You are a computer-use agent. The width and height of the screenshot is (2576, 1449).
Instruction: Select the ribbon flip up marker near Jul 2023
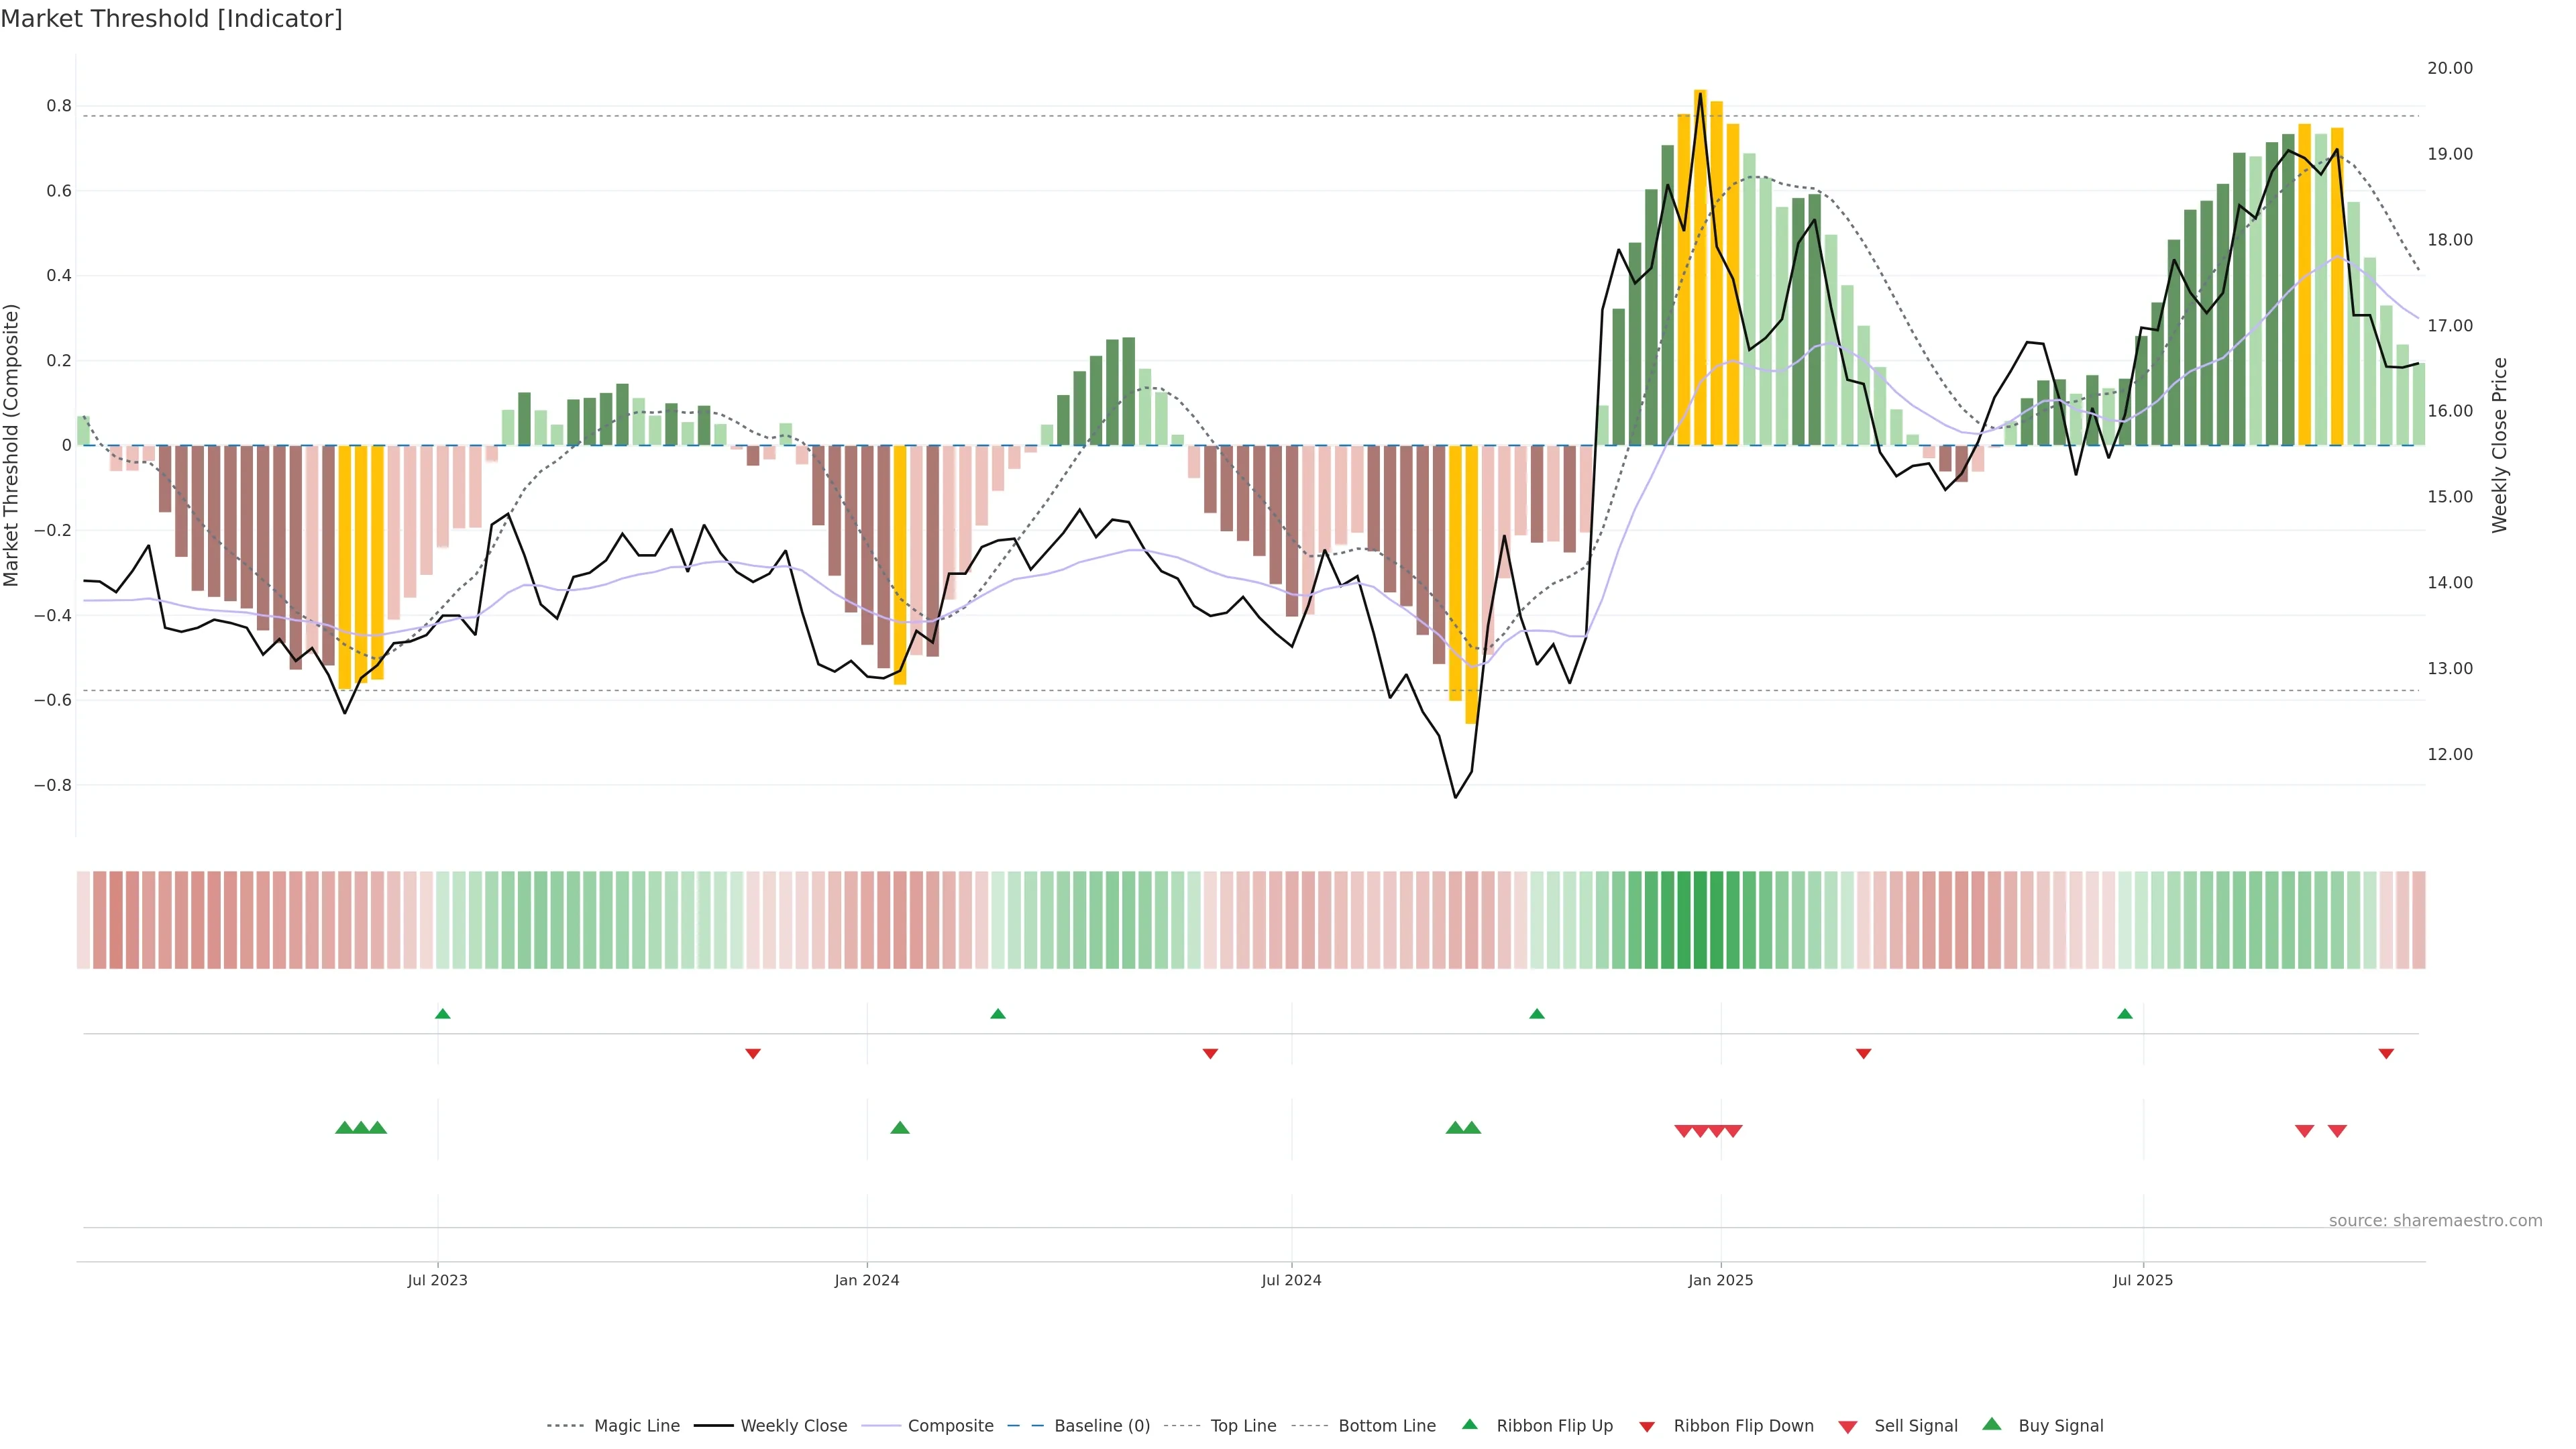coord(443,1014)
